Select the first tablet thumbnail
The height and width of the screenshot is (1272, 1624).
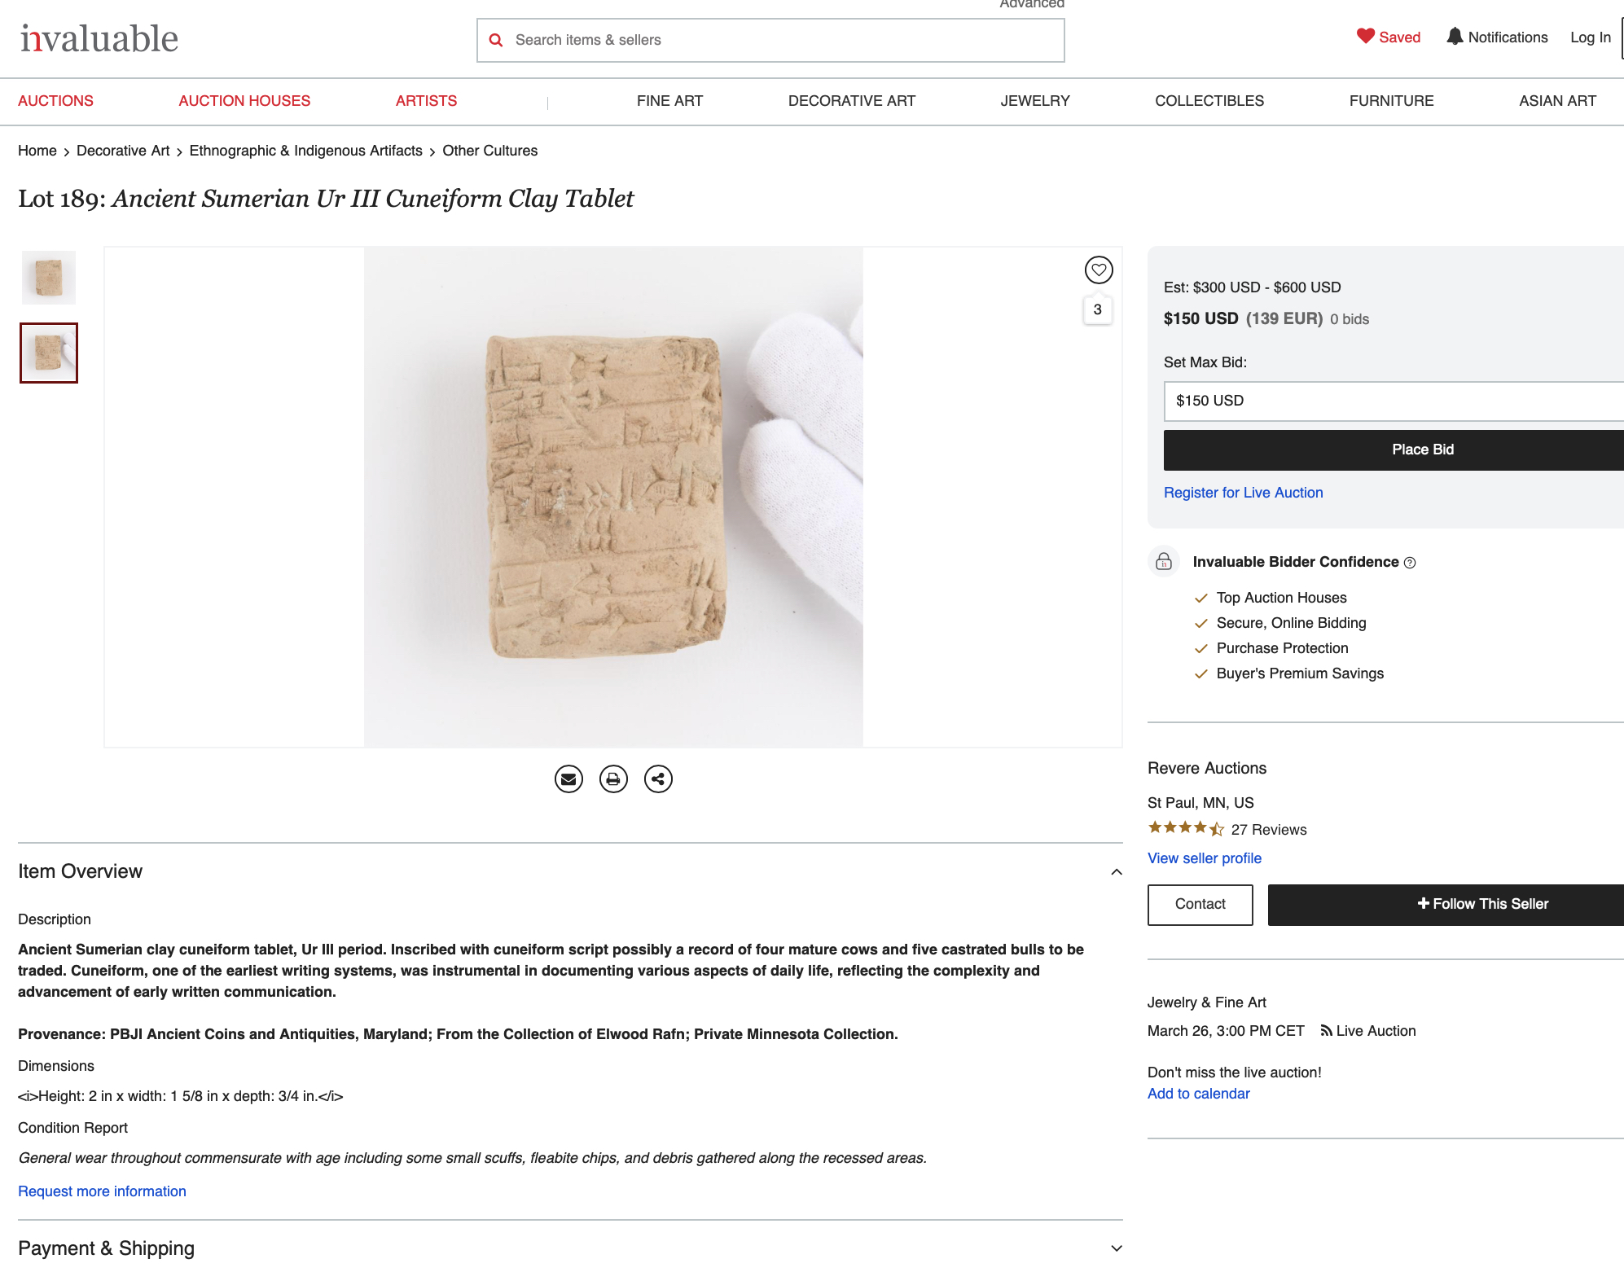49,278
